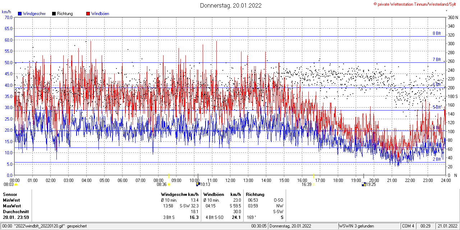The width and height of the screenshot is (460, 230).
Task: Click the Windgeschw km/h column header
Action: (x=180, y=194)
